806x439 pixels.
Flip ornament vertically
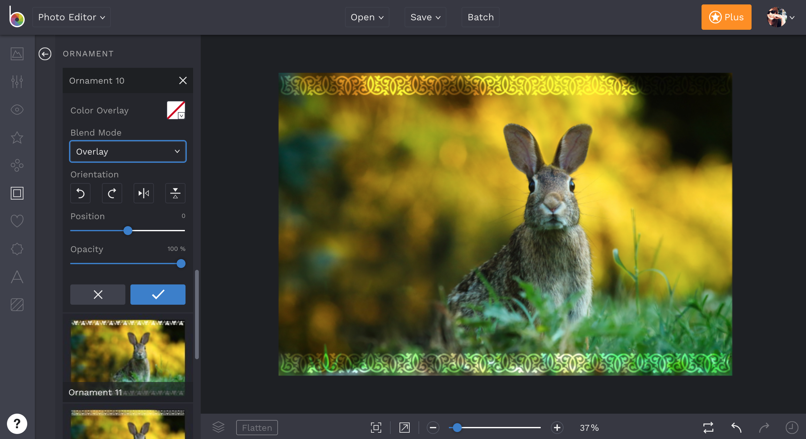click(175, 193)
